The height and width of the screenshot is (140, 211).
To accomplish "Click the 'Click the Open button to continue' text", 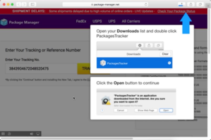I will tap(128, 83).
